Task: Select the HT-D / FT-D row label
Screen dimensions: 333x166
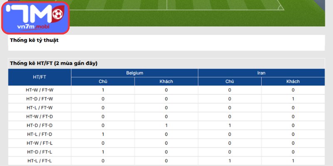Action: pos(40,125)
